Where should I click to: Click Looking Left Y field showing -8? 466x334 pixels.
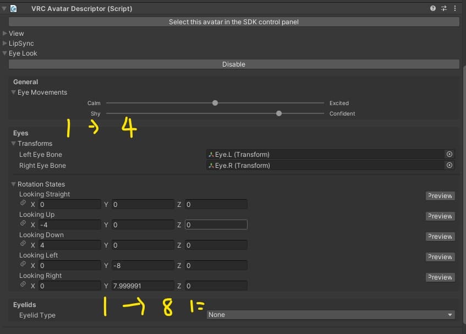[x=142, y=265]
